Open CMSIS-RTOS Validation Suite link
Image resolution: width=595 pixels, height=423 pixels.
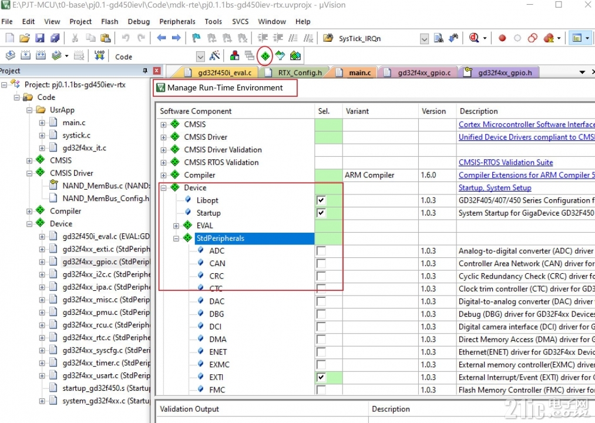pos(506,162)
